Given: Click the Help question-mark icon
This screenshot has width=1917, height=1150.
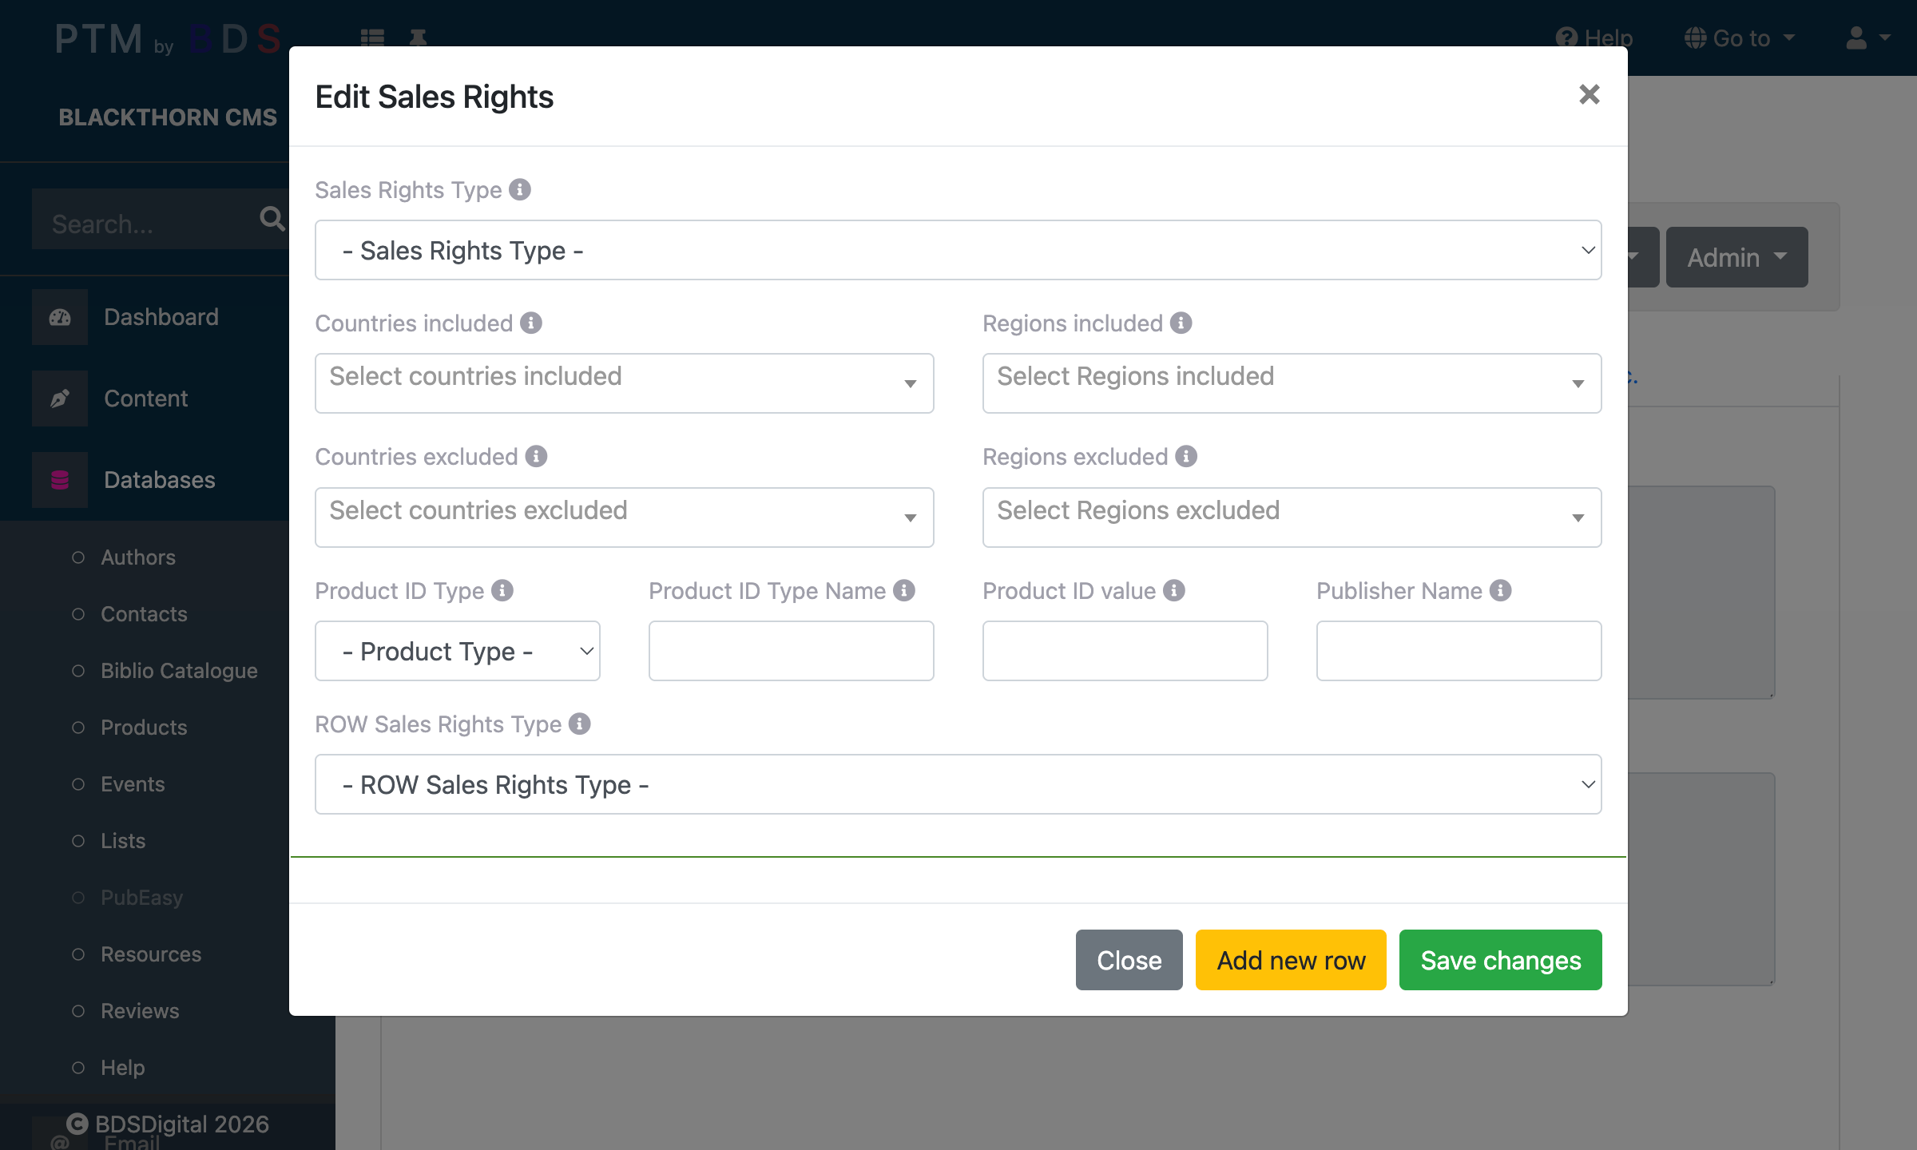Looking at the screenshot, I should coord(1566,38).
